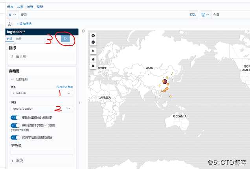
Task: Open the geoip.location field dropdown
Action: coord(42,108)
